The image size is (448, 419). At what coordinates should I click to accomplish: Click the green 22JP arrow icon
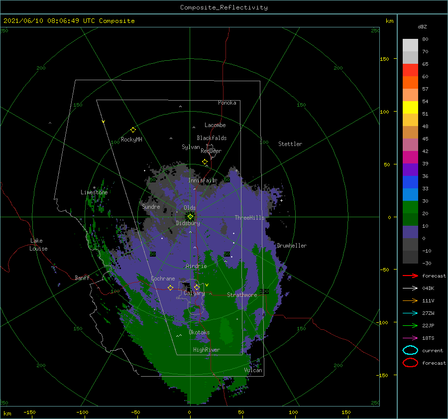click(x=410, y=325)
